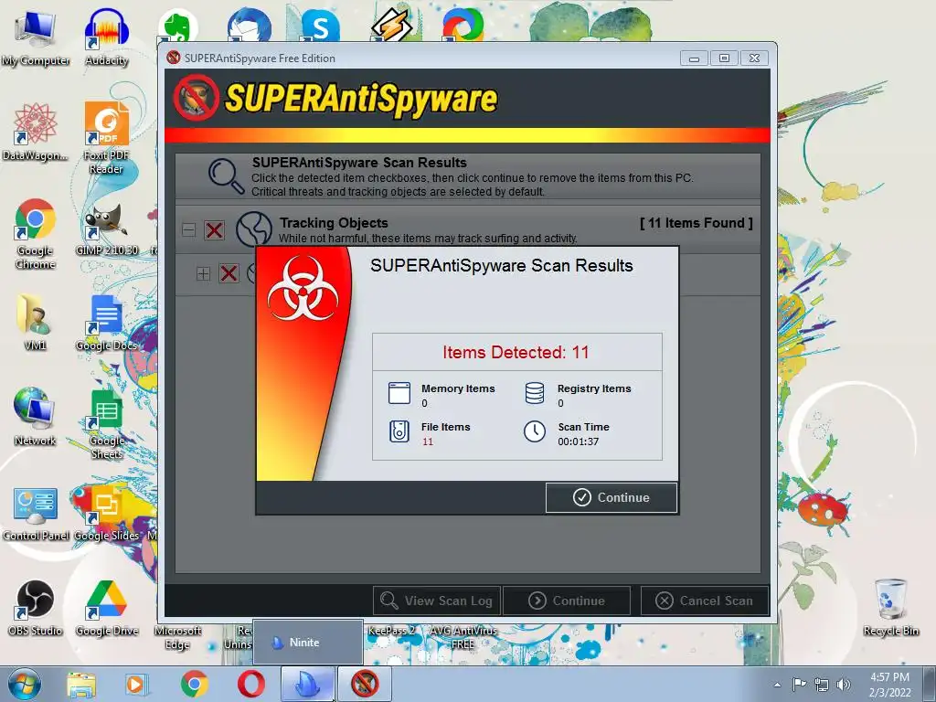
Task: Open Audacity desktop shortcut
Action: point(106,37)
